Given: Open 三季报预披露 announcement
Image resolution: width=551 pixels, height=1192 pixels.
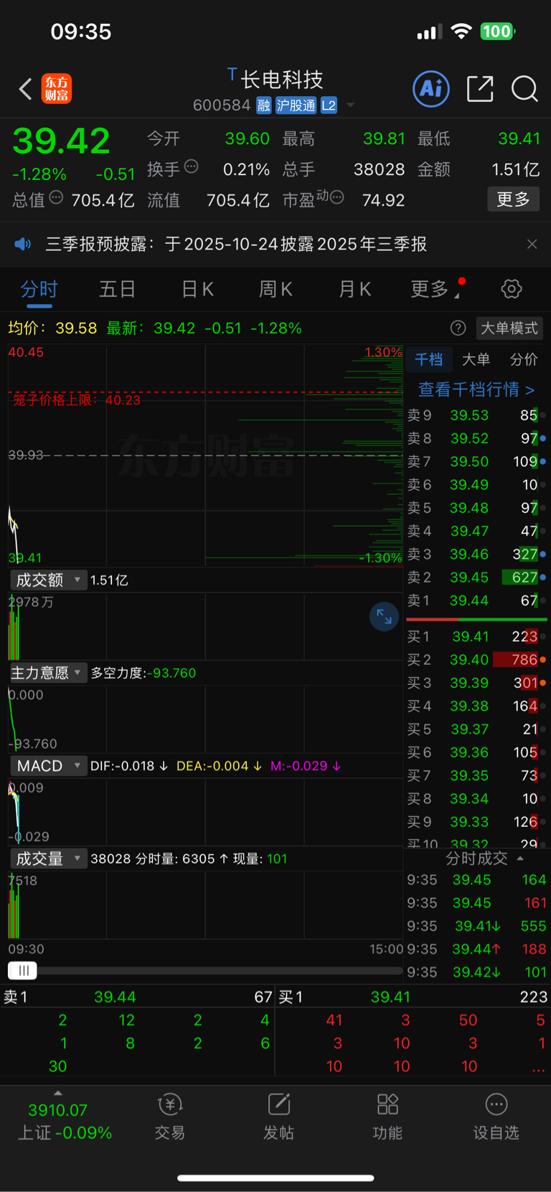Looking at the screenshot, I should tap(236, 244).
